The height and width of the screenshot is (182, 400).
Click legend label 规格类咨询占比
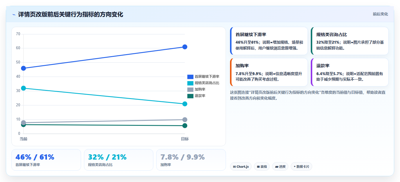207,83
